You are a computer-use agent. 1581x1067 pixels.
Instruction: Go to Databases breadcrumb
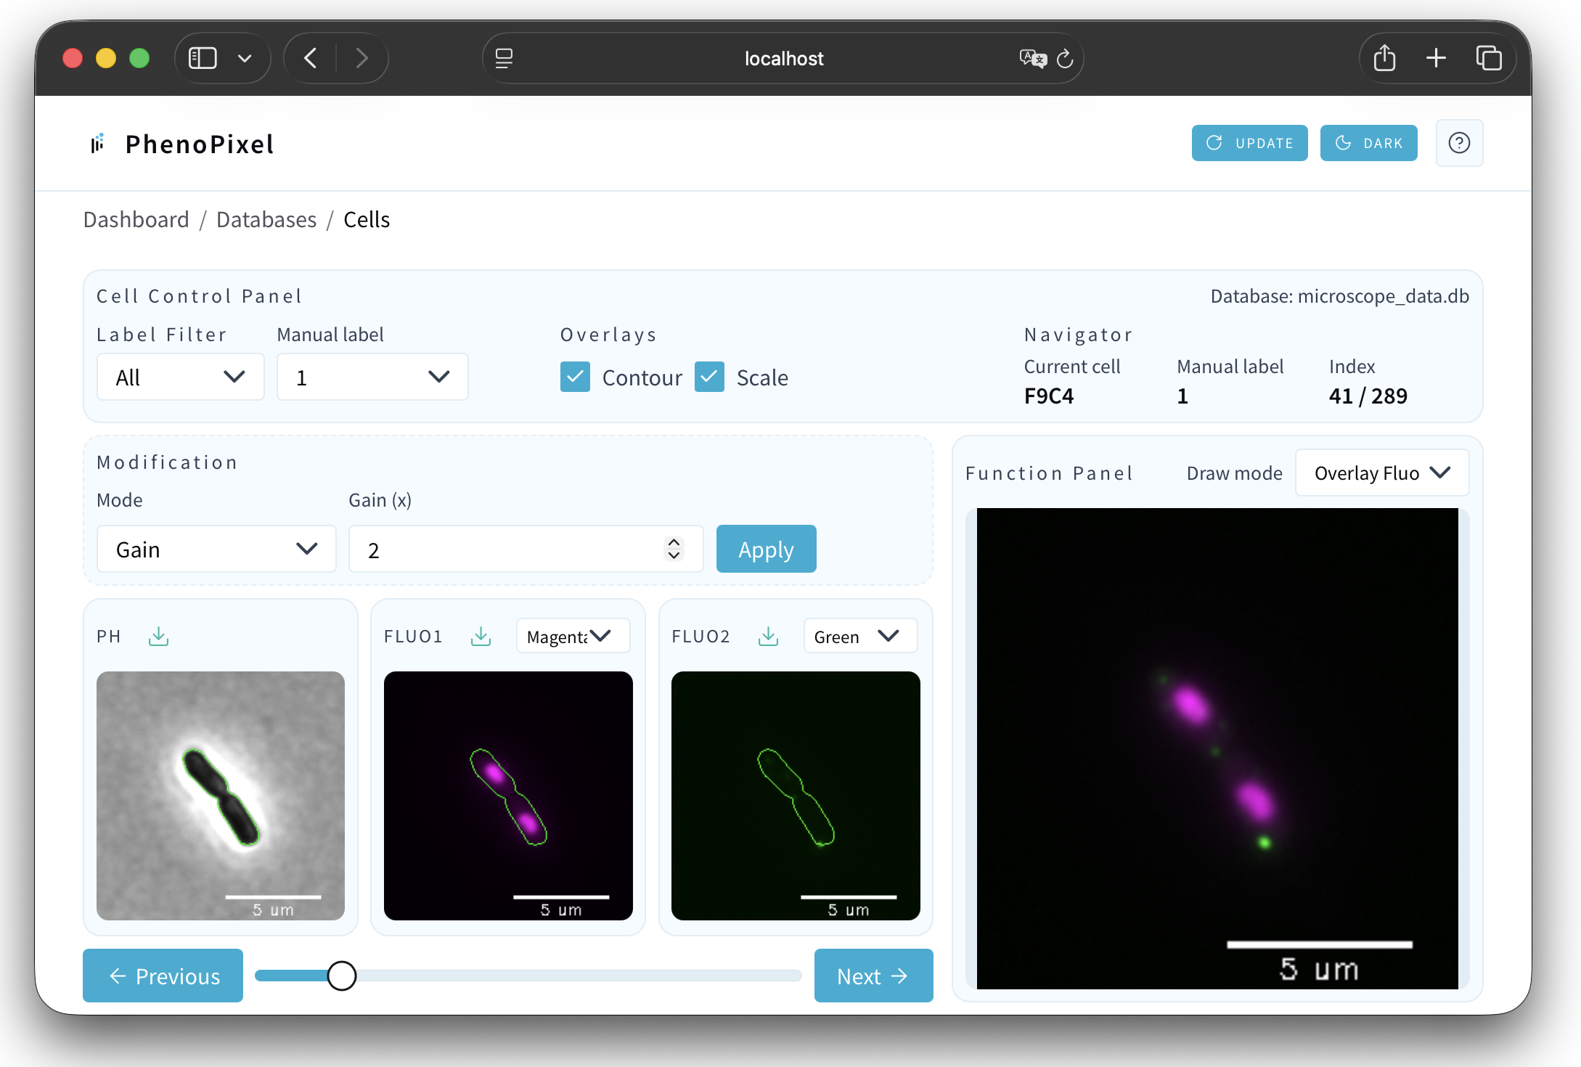click(266, 219)
